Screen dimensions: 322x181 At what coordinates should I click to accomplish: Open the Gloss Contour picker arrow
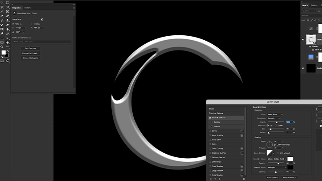(274, 153)
